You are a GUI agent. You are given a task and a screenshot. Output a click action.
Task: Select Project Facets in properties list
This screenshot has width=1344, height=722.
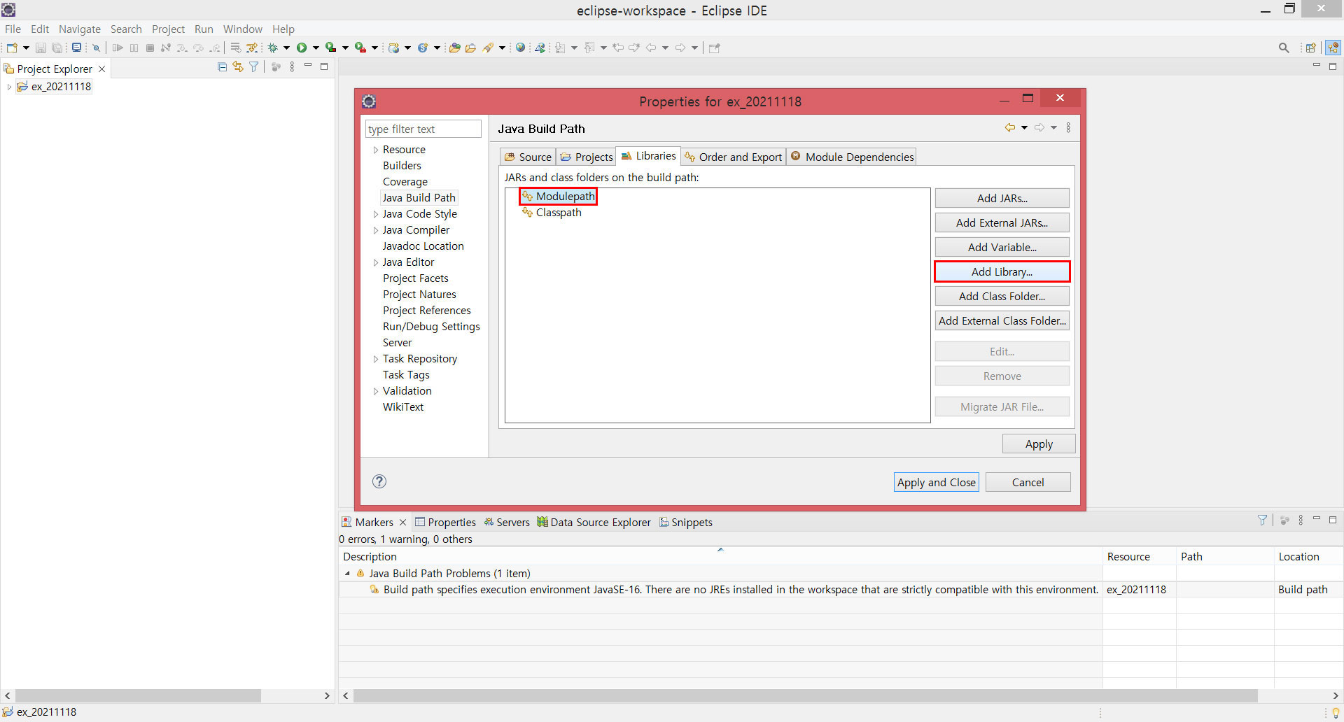415,278
